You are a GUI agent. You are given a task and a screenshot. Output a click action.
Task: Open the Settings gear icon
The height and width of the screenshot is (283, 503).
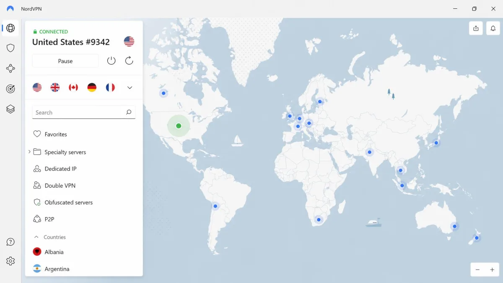[10, 261]
